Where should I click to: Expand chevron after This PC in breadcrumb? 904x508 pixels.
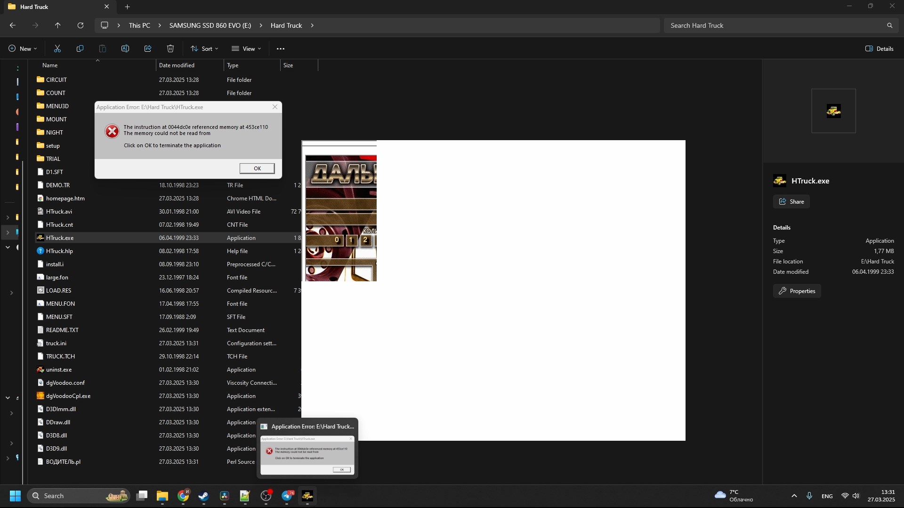point(160,25)
